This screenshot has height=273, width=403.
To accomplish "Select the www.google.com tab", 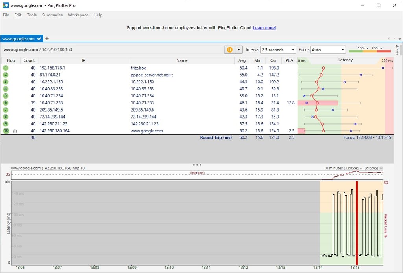I will click(x=22, y=39).
